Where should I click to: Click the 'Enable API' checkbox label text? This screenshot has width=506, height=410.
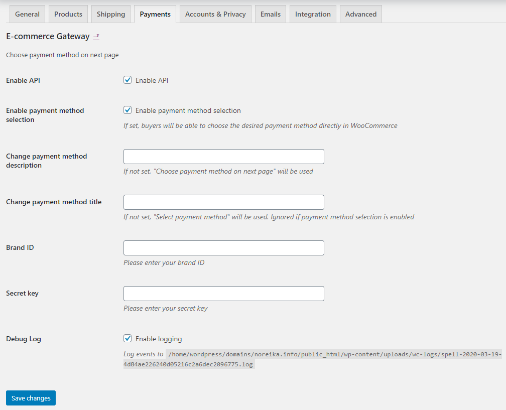[152, 80]
